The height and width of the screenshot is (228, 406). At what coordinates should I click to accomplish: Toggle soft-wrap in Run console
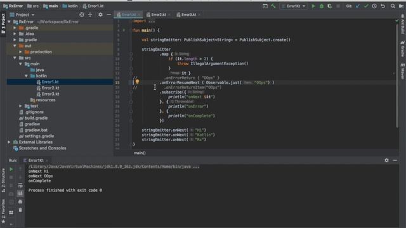point(20,186)
